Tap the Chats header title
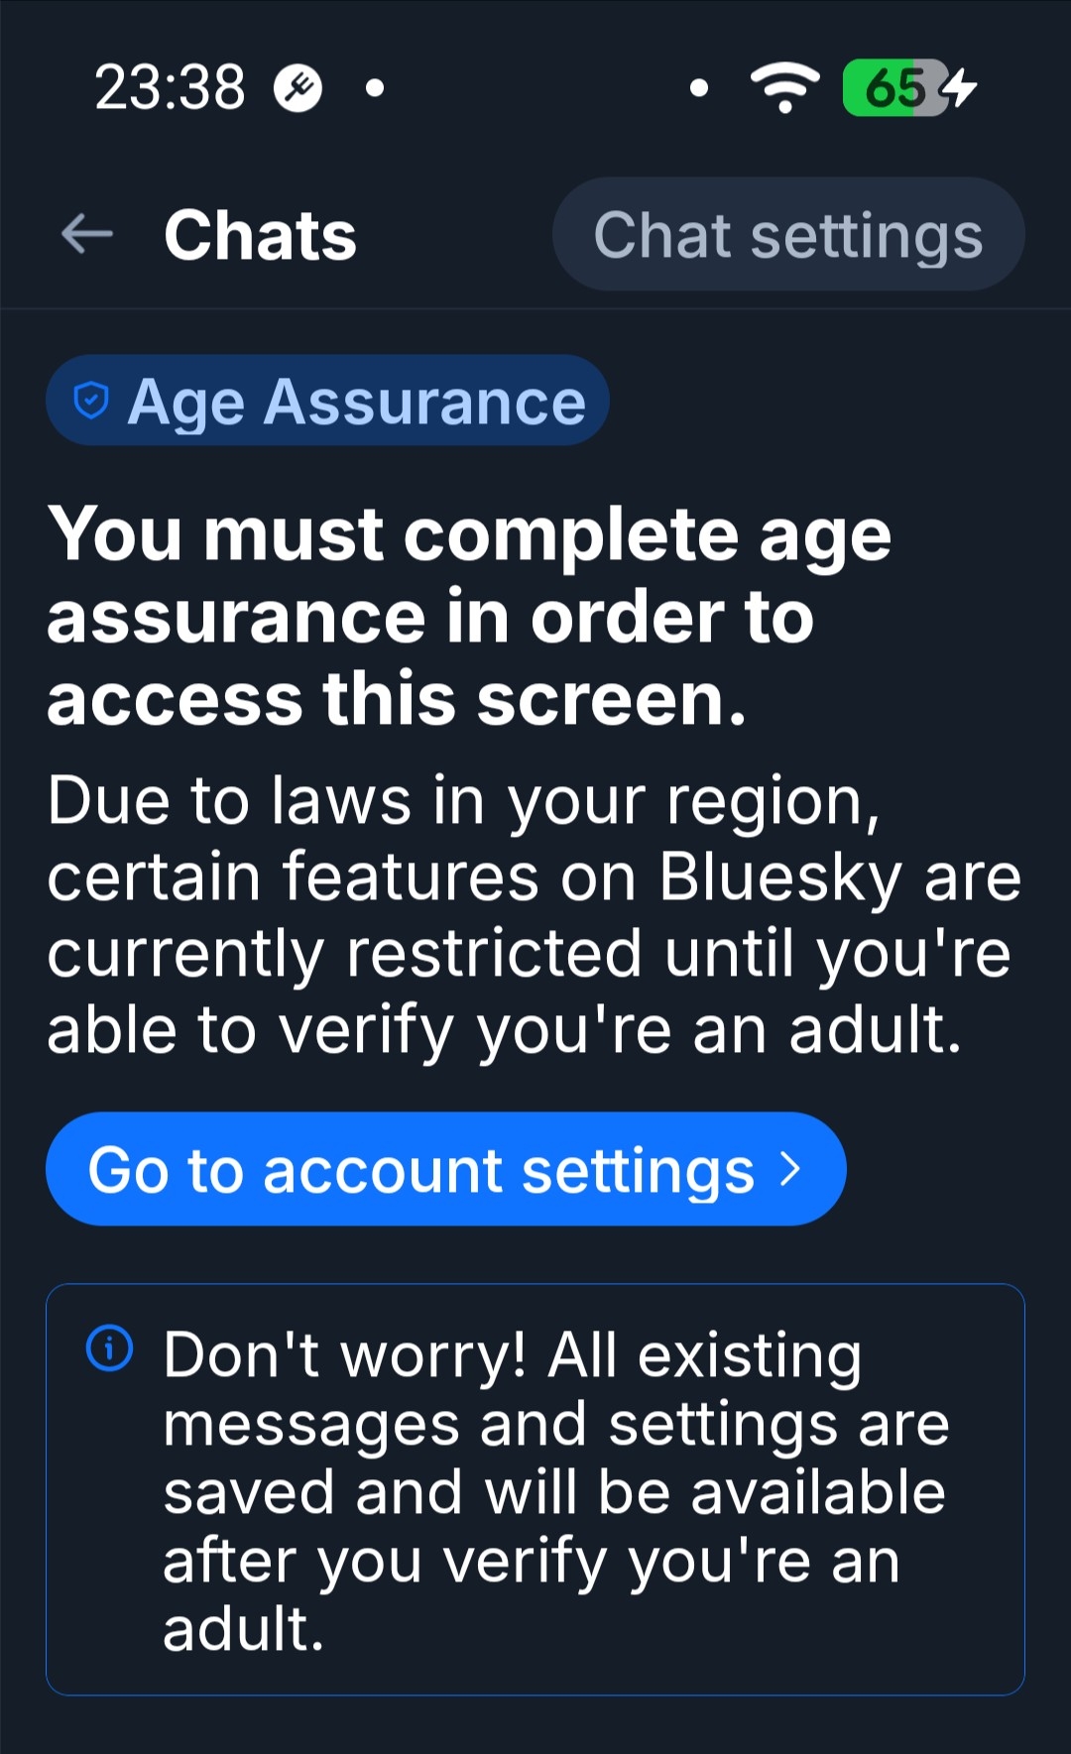 [260, 235]
